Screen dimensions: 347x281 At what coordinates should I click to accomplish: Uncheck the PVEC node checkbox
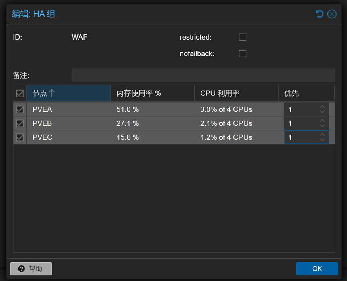click(20, 137)
